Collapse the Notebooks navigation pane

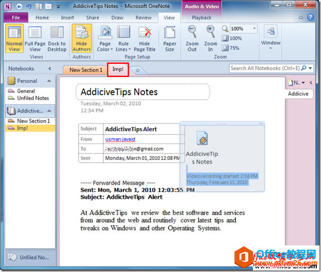pos(49,69)
